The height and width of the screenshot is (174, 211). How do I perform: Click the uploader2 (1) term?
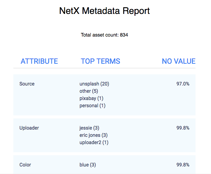pyautogui.click(x=94, y=143)
